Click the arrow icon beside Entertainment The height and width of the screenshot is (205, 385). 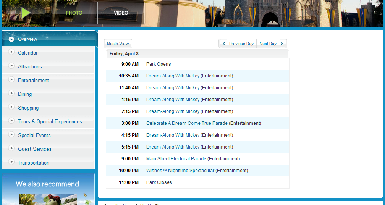click(11, 79)
